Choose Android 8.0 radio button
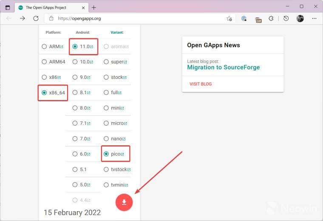This screenshot has width=323, height=221. (75, 108)
